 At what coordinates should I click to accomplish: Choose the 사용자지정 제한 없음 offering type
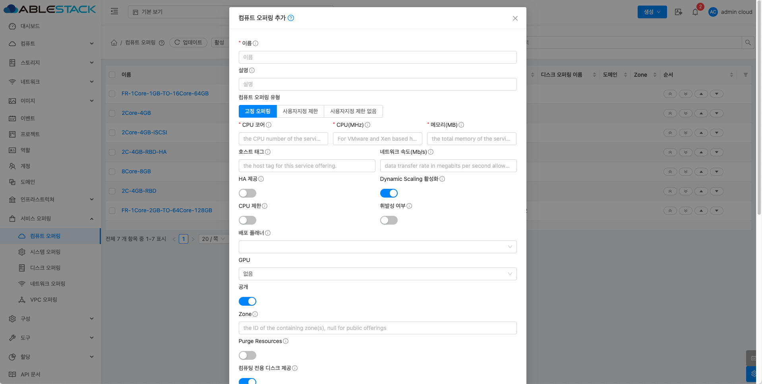tap(353, 111)
